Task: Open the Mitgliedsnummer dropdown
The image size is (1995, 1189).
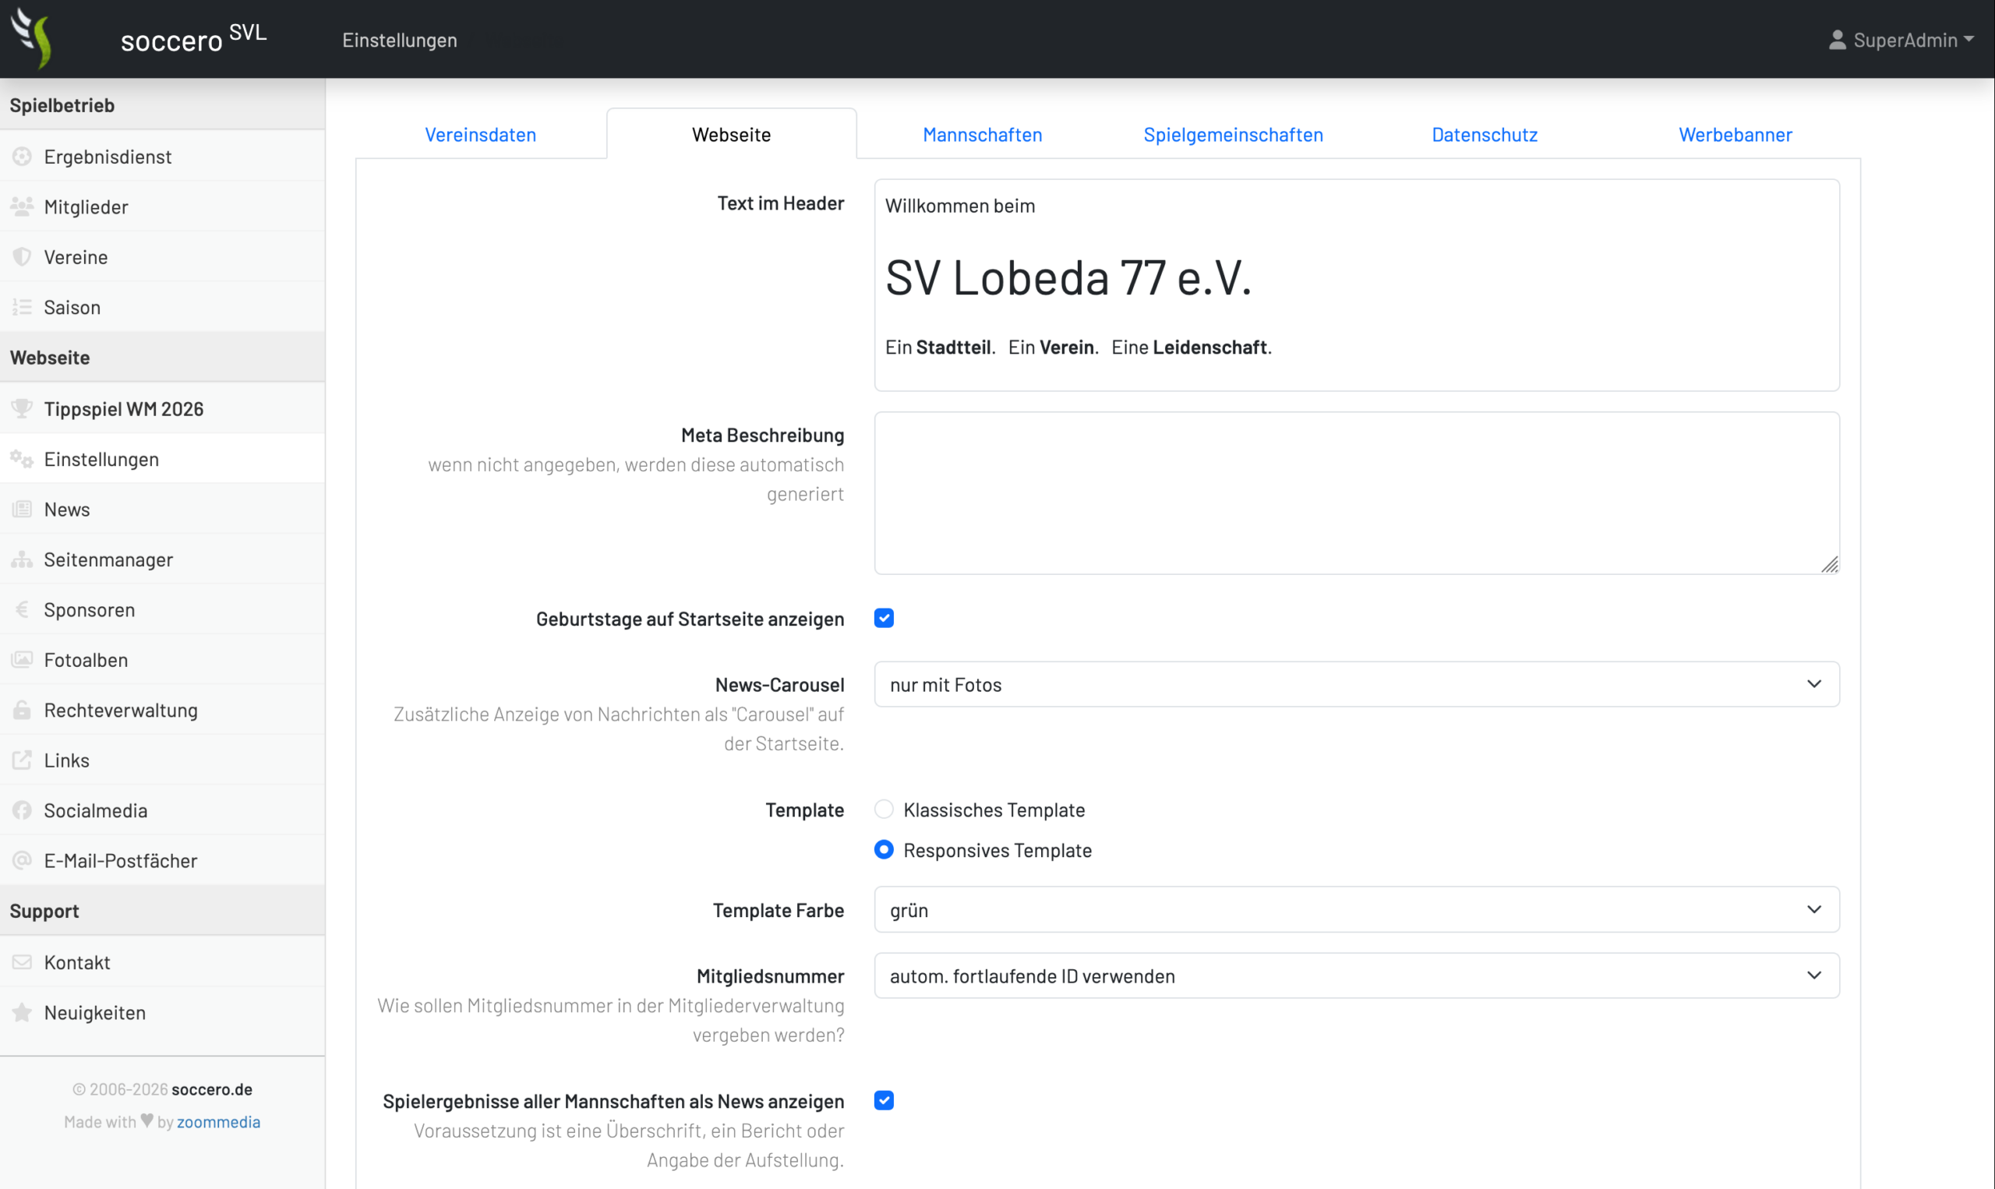Action: (x=1357, y=975)
